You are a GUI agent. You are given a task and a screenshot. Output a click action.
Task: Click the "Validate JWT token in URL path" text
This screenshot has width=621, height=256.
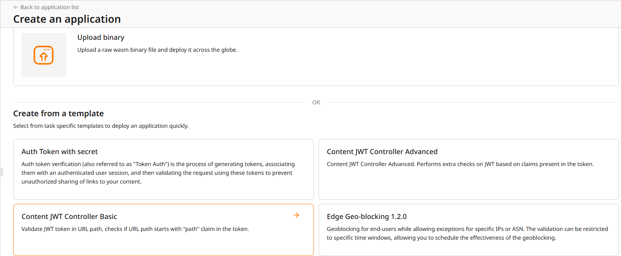[135, 229]
